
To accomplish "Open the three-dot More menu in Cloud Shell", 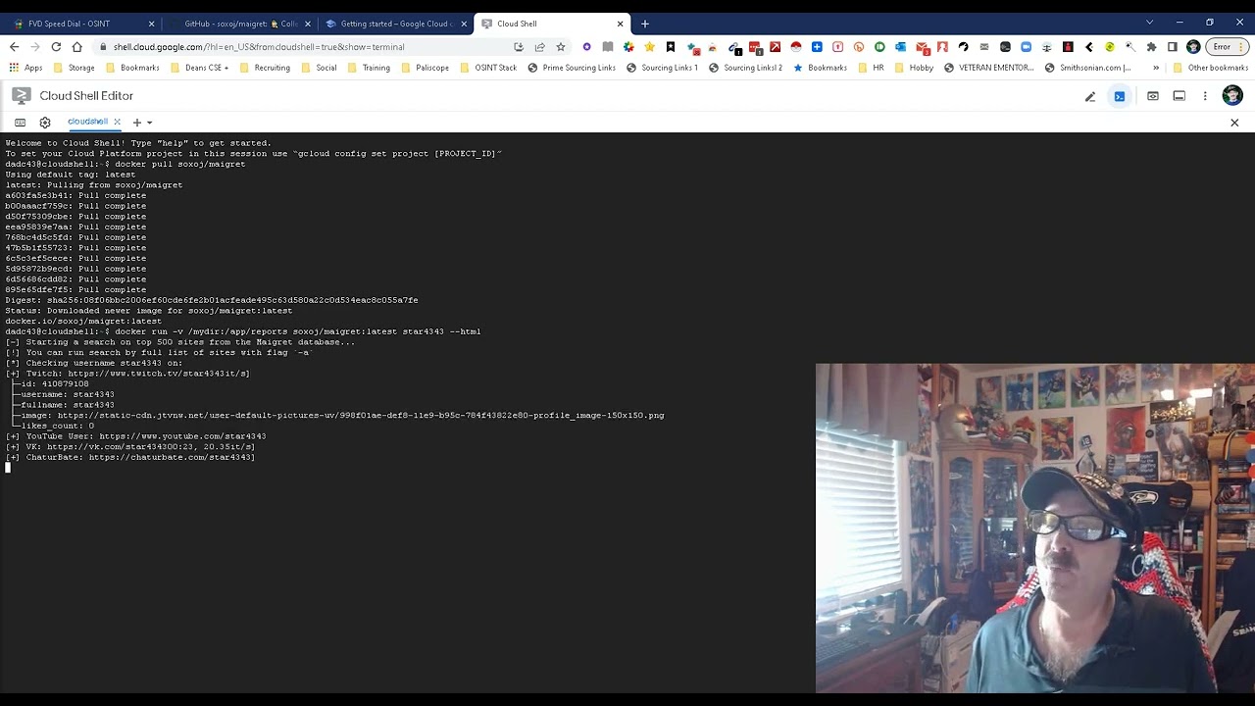I will (1205, 96).
